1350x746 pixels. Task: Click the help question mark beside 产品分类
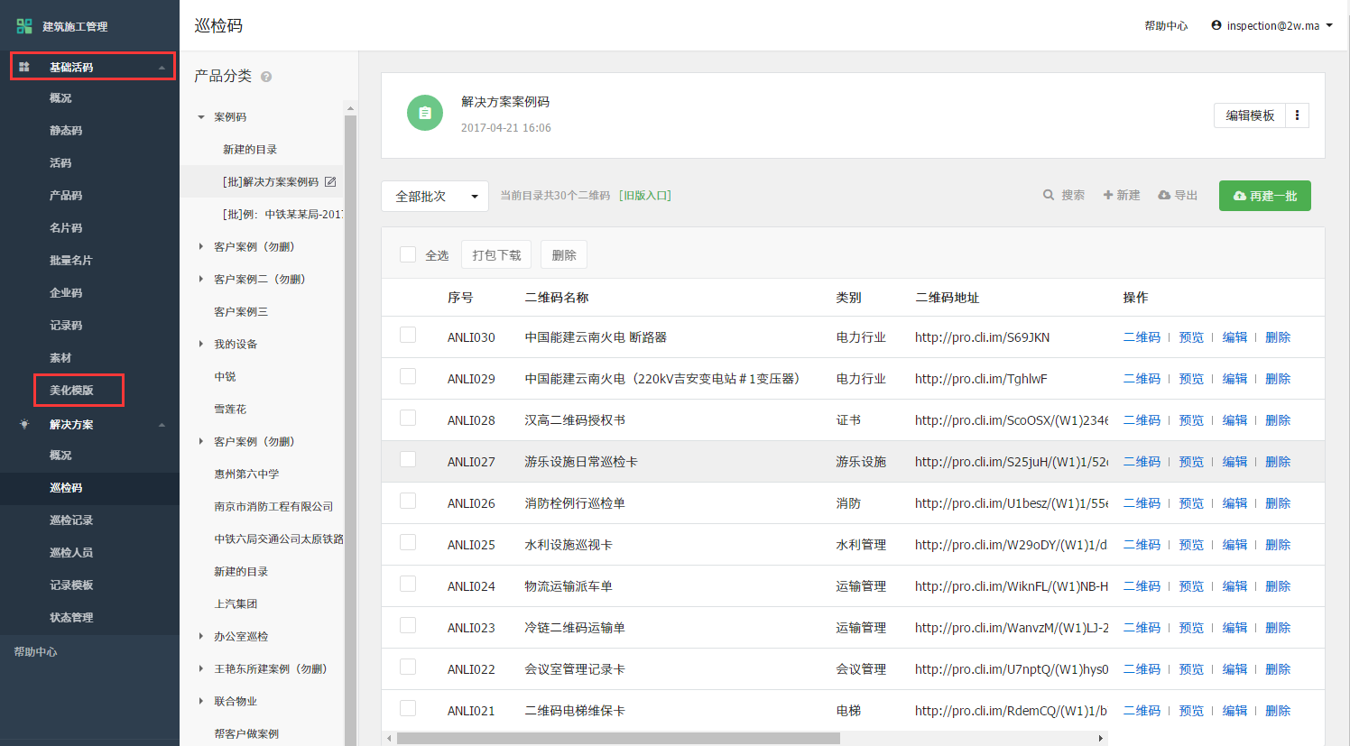266,77
